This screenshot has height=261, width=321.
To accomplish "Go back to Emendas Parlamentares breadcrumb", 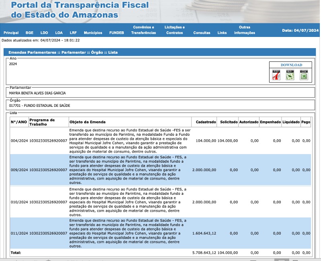I will pyautogui.click(x=33, y=52).
